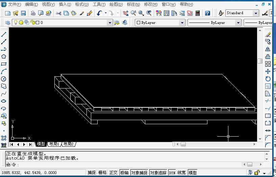This screenshot has width=276, height=177.
Task: Expand the Redo history dropdown arrow
Action: [118, 13]
